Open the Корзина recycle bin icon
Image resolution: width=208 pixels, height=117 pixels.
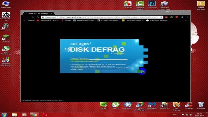tap(201, 106)
